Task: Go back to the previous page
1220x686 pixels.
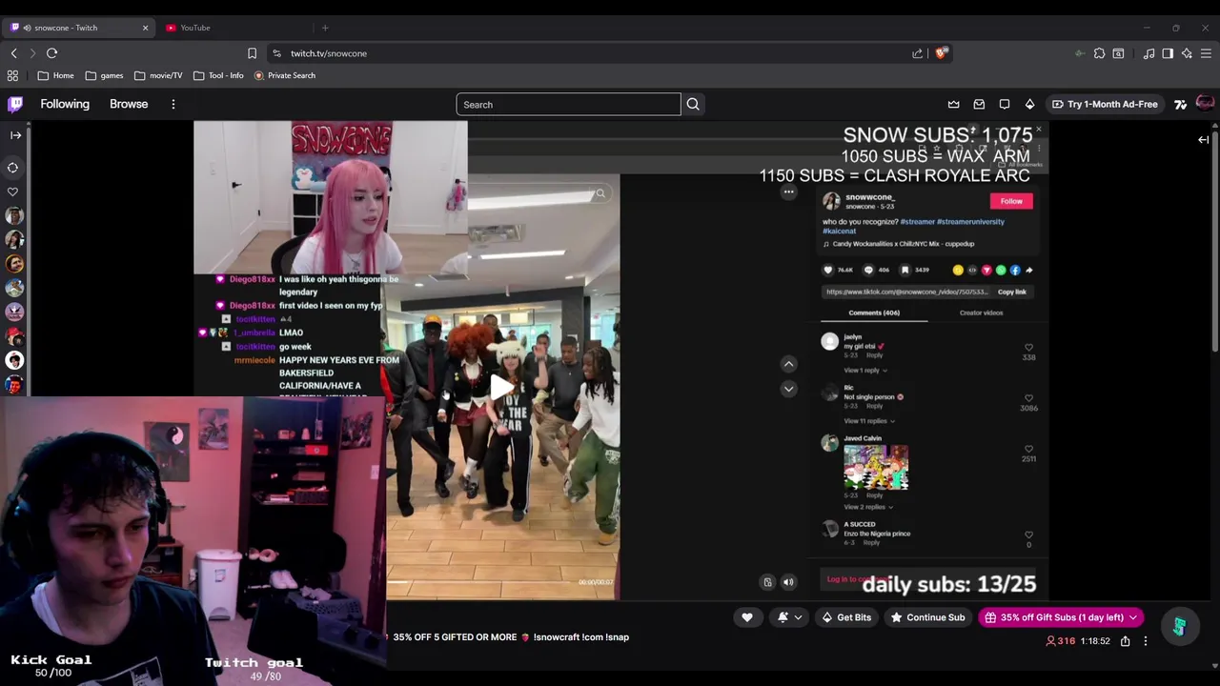Action: [x=13, y=53]
